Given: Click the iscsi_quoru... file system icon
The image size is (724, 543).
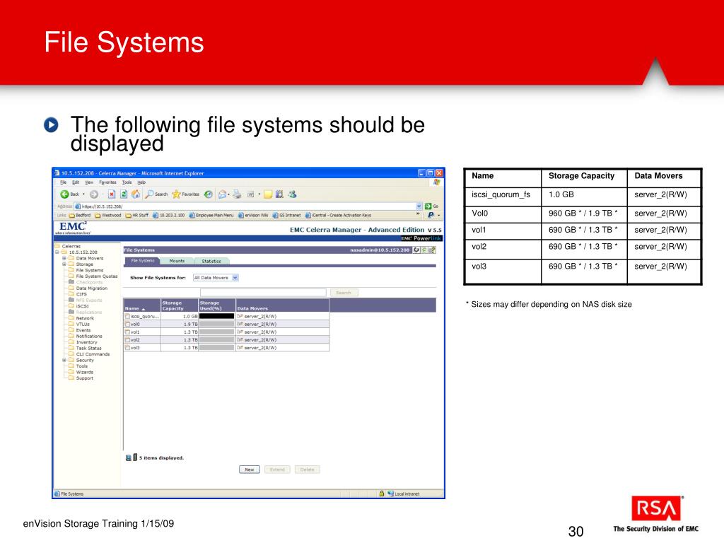Looking at the screenshot, I should [x=127, y=316].
